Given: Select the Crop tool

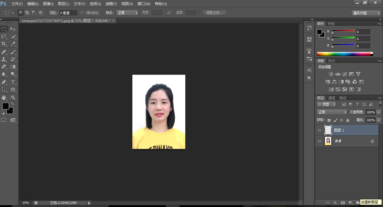Looking at the screenshot, I should click(4, 44).
